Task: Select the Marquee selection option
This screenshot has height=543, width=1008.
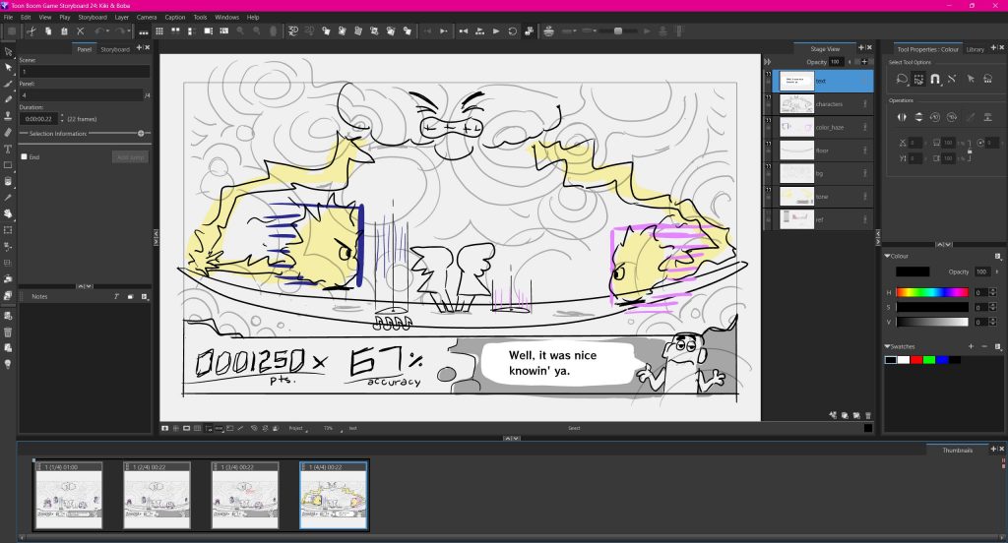Action: tap(918, 79)
